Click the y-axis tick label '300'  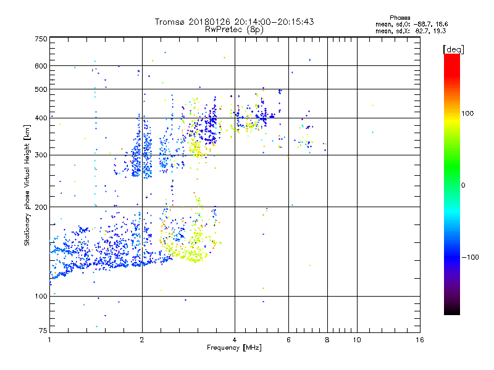[x=41, y=155]
